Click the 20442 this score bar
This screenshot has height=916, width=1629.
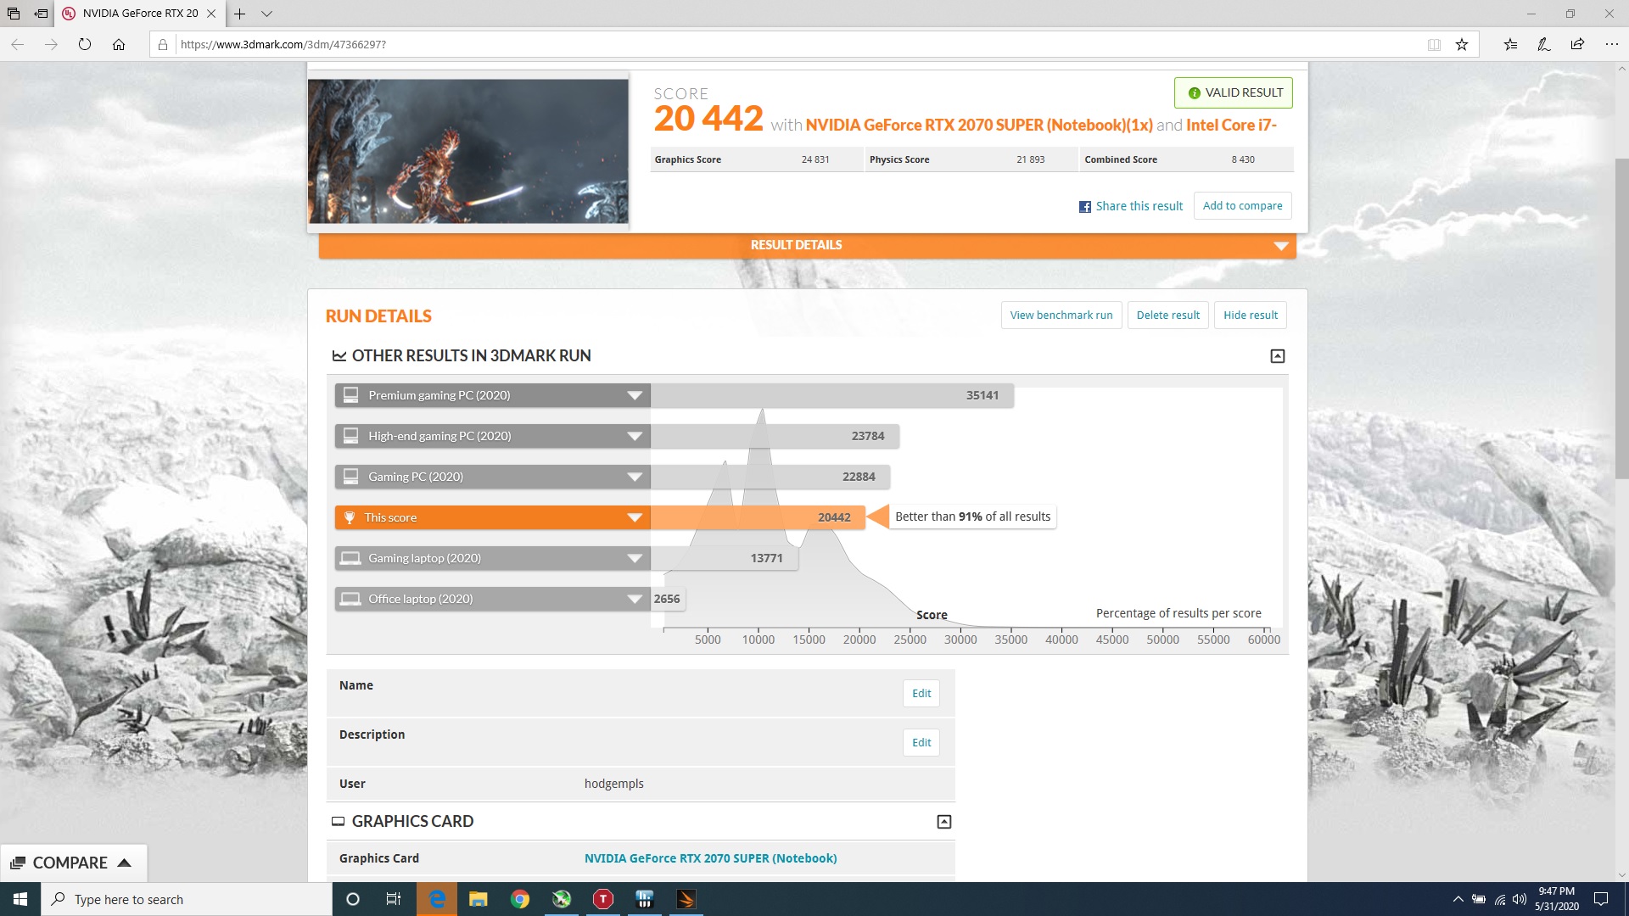pyautogui.click(x=758, y=517)
